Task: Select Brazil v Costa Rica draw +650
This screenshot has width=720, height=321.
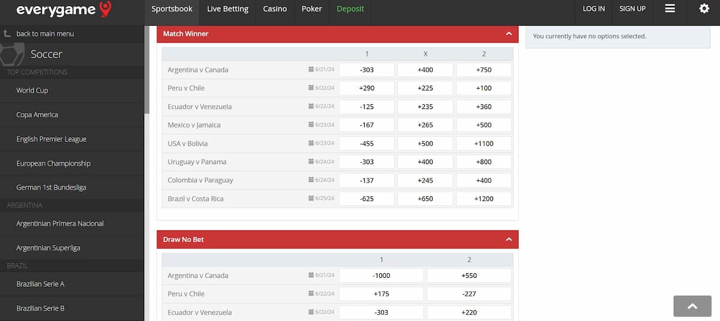Action: 425,199
